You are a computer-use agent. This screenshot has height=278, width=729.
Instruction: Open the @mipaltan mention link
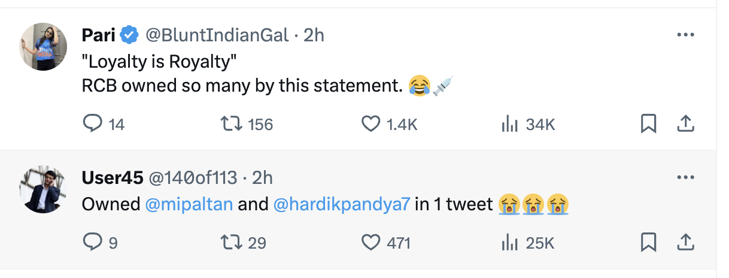point(189,204)
